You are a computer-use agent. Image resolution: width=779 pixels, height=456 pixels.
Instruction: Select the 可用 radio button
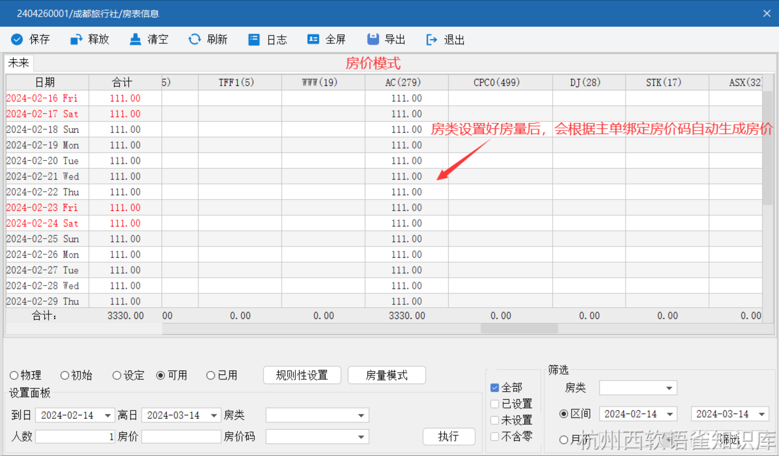coord(161,375)
